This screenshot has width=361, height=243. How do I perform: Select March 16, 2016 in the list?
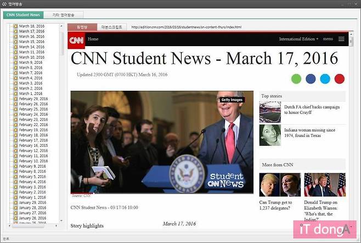(31, 36)
